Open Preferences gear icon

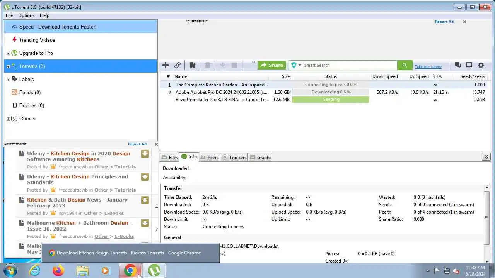point(481,65)
